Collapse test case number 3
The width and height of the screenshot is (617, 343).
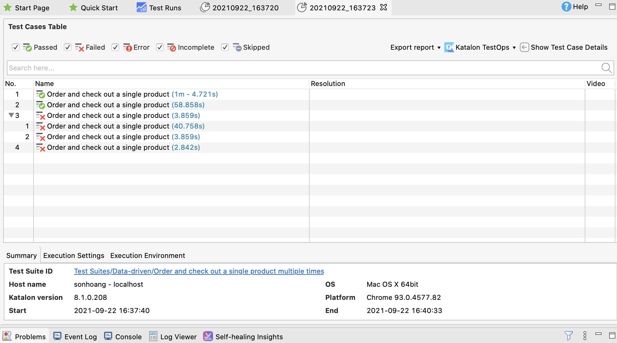tap(12, 115)
